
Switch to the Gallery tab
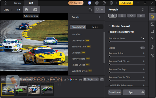[x=18, y=3]
